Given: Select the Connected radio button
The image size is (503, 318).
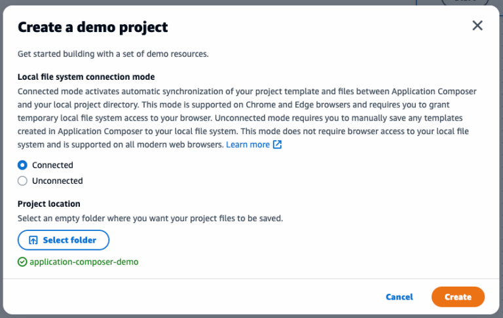Looking at the screenshot, I should 22,166.
